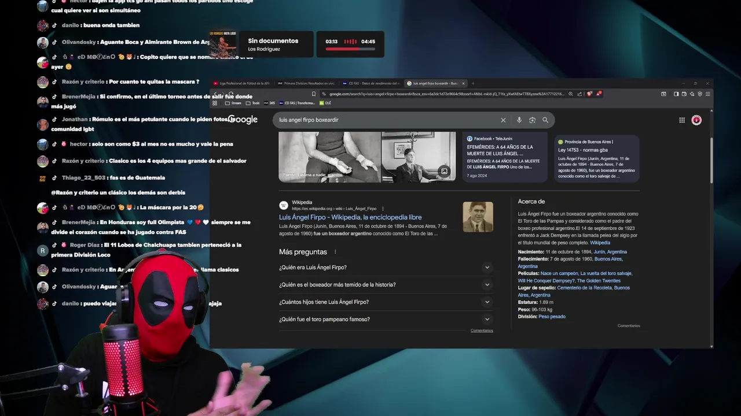Viewport: 741px width, 416px height.
Task: Open the browser hamburger main menu
Action: click(707, 94)
